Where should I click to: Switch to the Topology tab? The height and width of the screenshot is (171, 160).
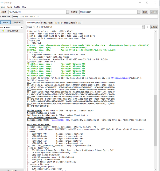[x=58, y=23]
